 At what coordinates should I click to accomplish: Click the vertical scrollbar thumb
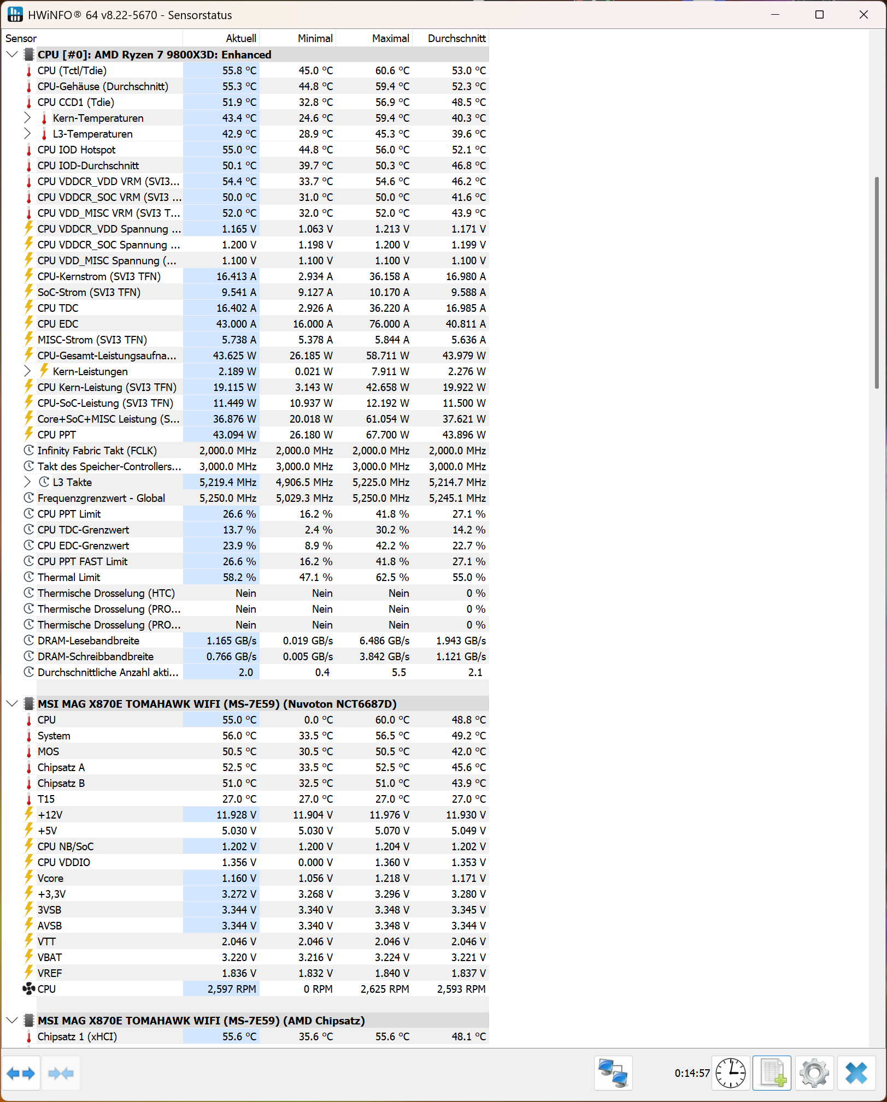pyautogui.click(x=877, y=283)
